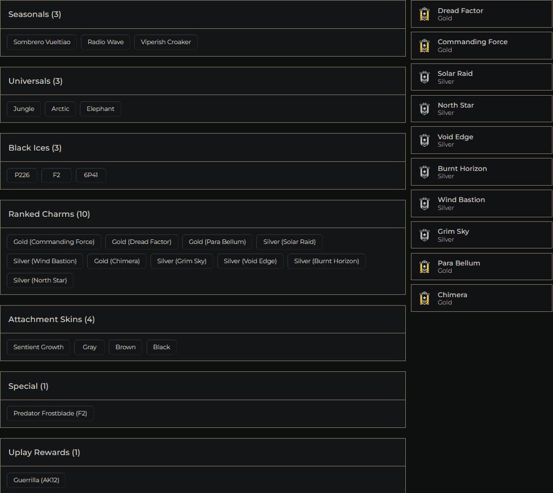
Task: Click the North Star silver charm icon
Action: click(x=424, y=109)
